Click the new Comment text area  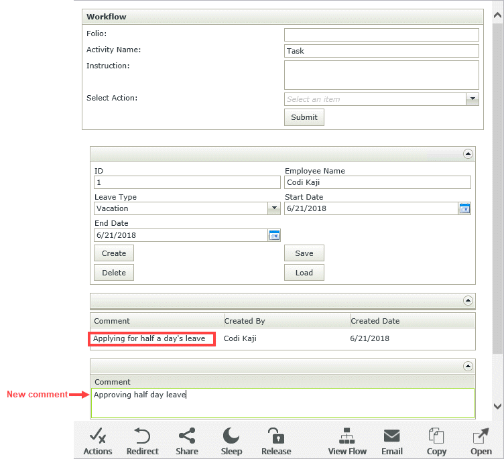283,403
